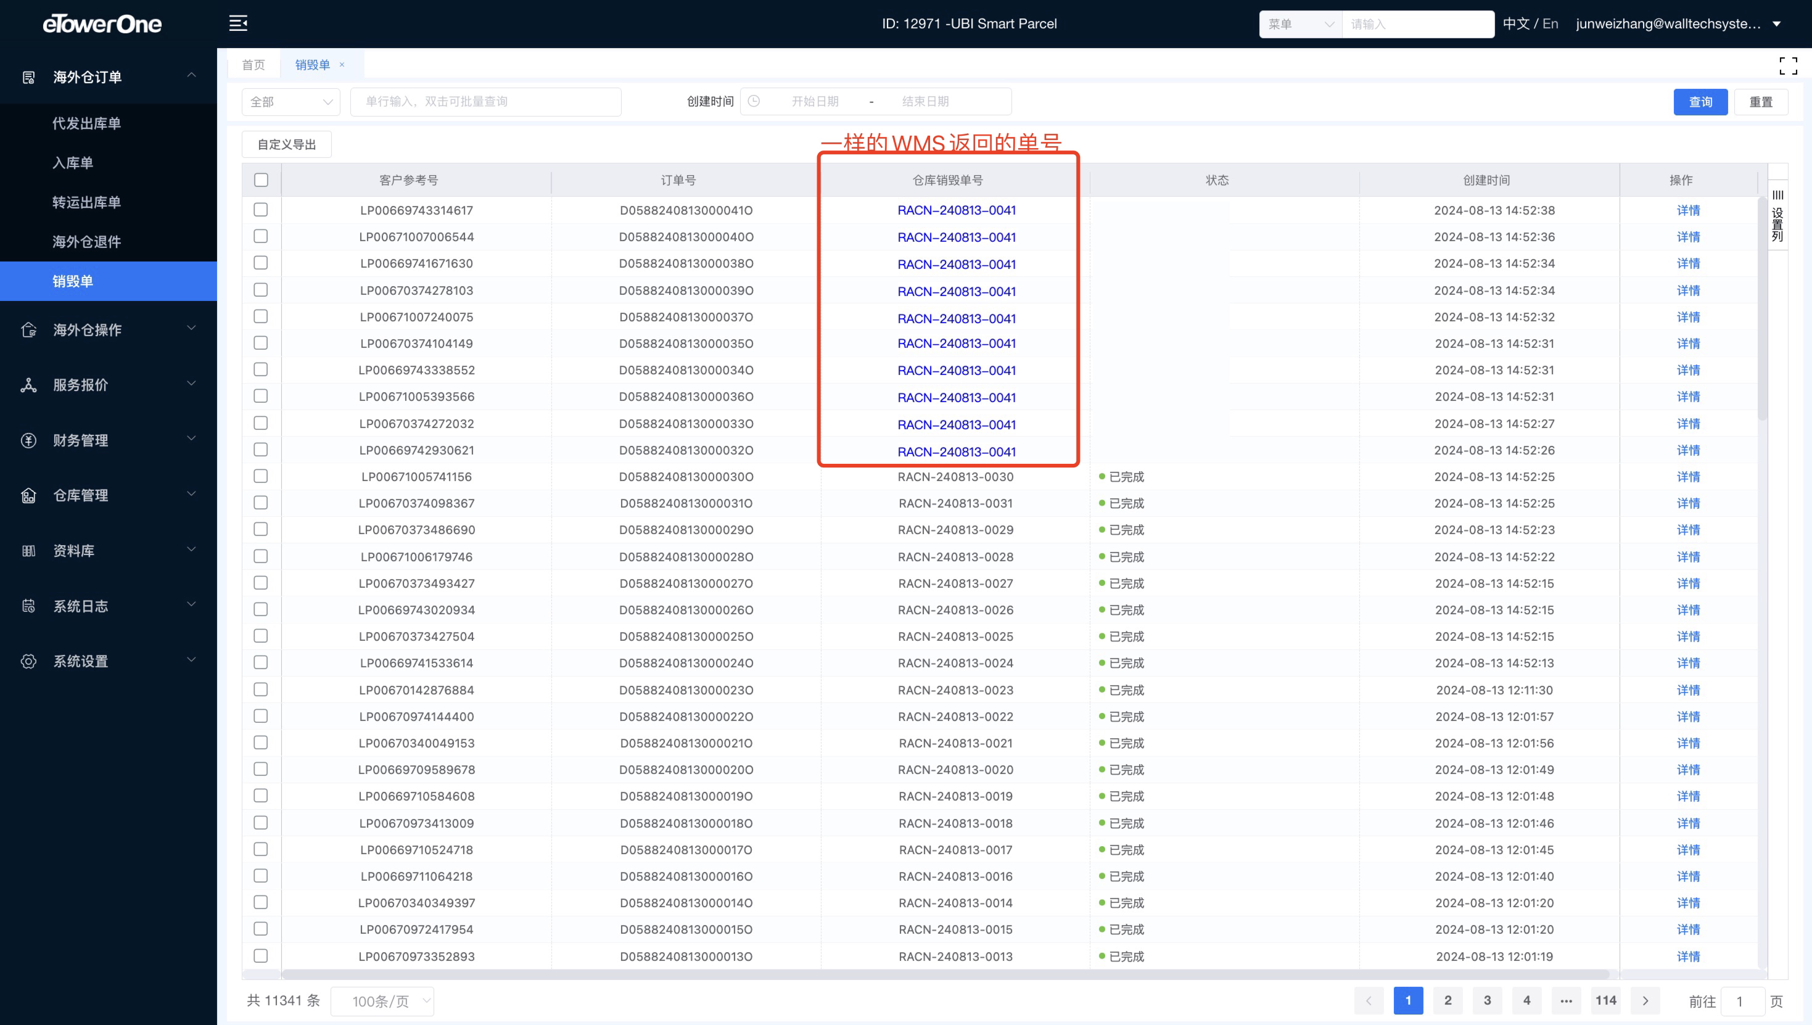The height and width of the screenshot is (1025, 1812).
Task: Click the 重置 reset button
Action: pos(1761,101)
